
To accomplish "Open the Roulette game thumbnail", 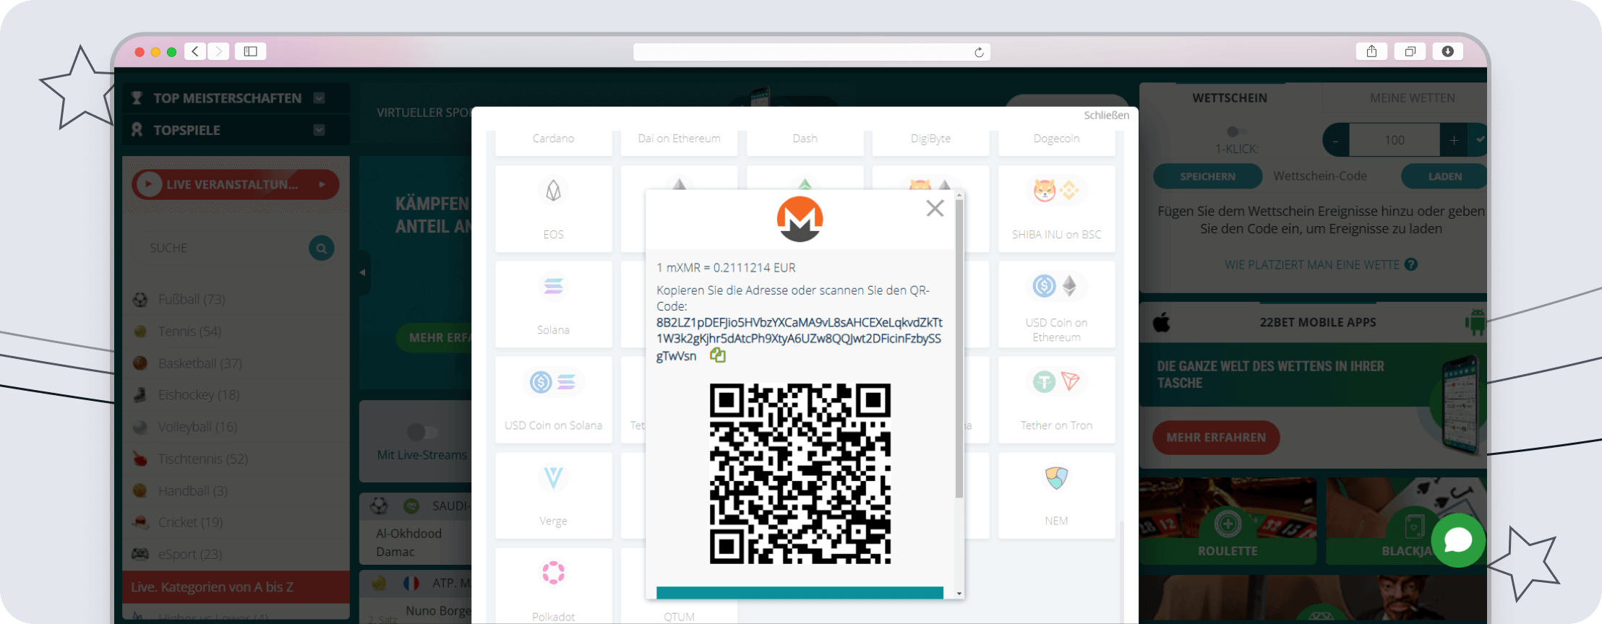I will tap(1228, 521).
